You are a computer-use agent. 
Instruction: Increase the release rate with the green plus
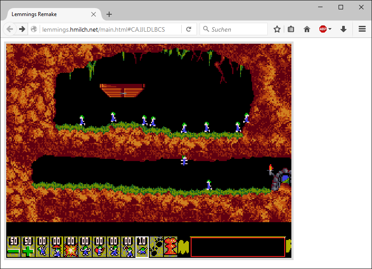coord(28,247)
